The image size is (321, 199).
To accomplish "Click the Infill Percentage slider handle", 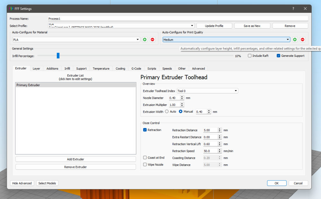I will (58, 56).
